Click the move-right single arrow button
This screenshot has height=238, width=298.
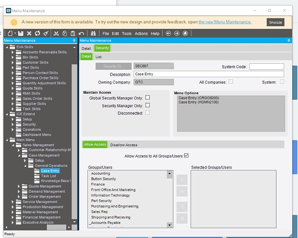coord(182,179)
